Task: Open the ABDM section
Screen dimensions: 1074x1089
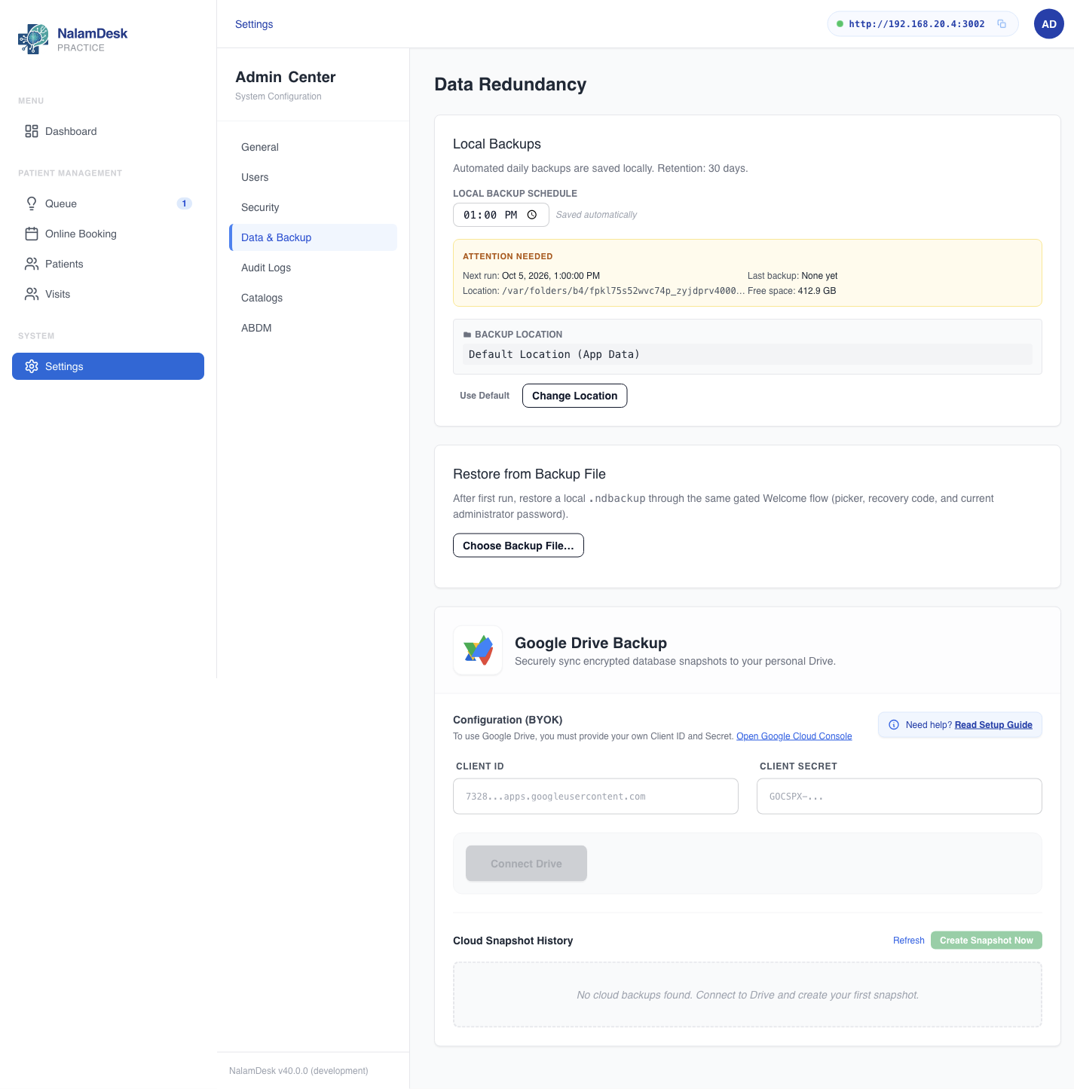Action: 314,328
